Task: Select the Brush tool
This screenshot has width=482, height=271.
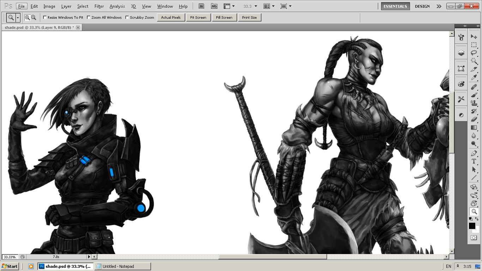Action: [x=474, y=95]
